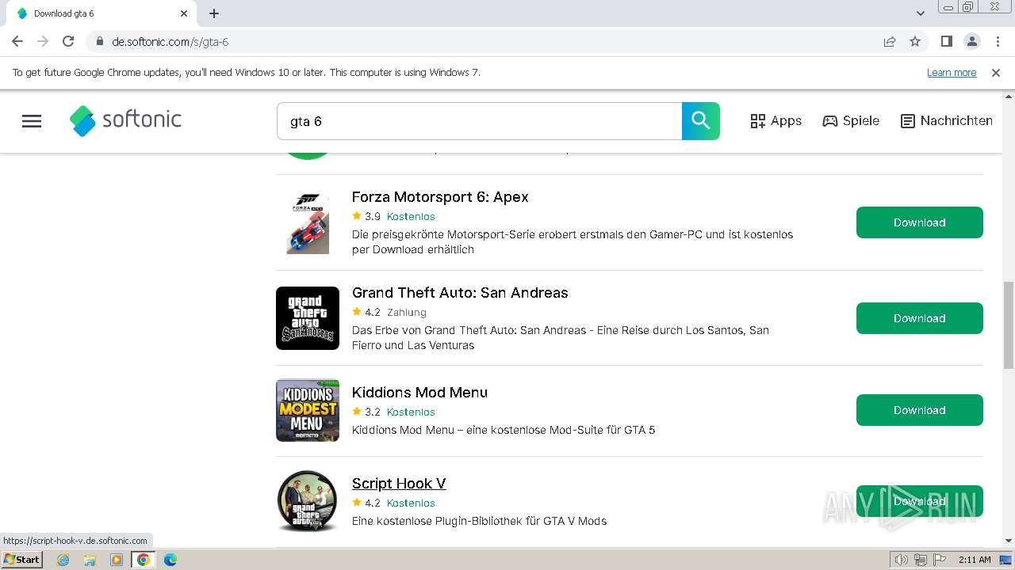
Task: Switch to Chrome taskbar icon
Action: point(144,560)
